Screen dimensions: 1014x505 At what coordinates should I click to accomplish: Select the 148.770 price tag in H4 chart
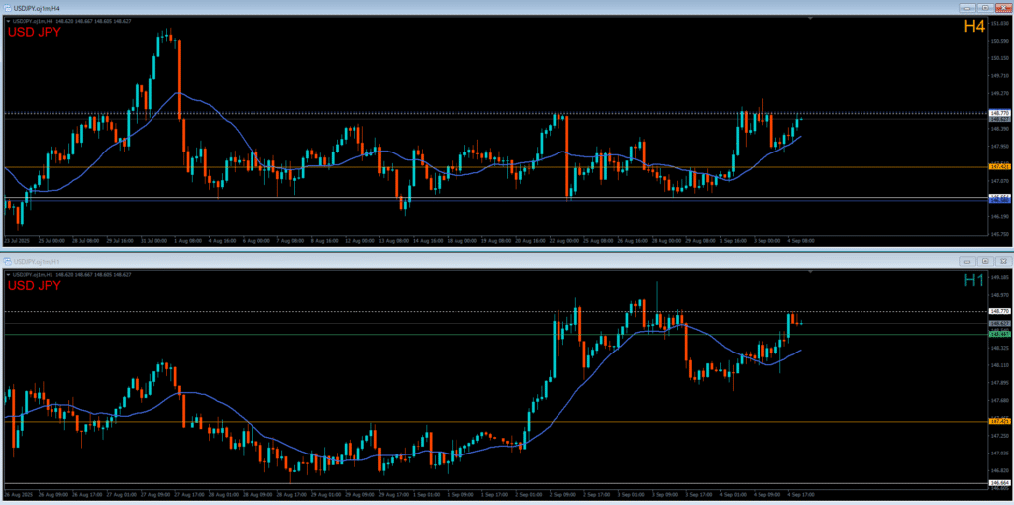1000,113
